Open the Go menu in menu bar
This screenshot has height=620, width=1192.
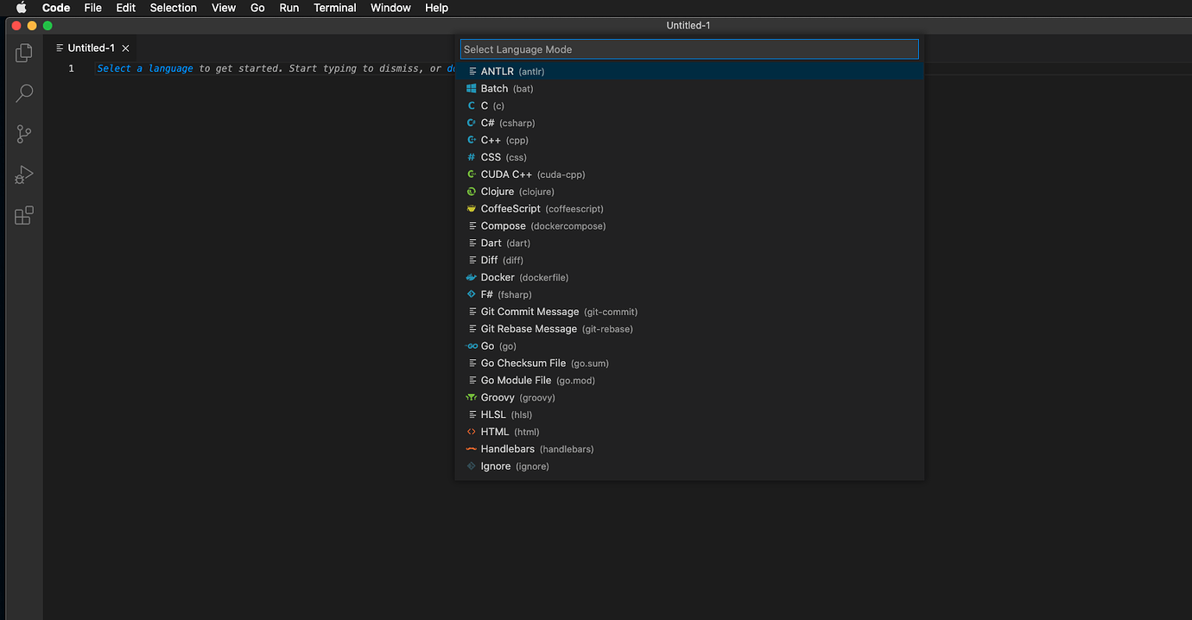(x=257, y=8)
